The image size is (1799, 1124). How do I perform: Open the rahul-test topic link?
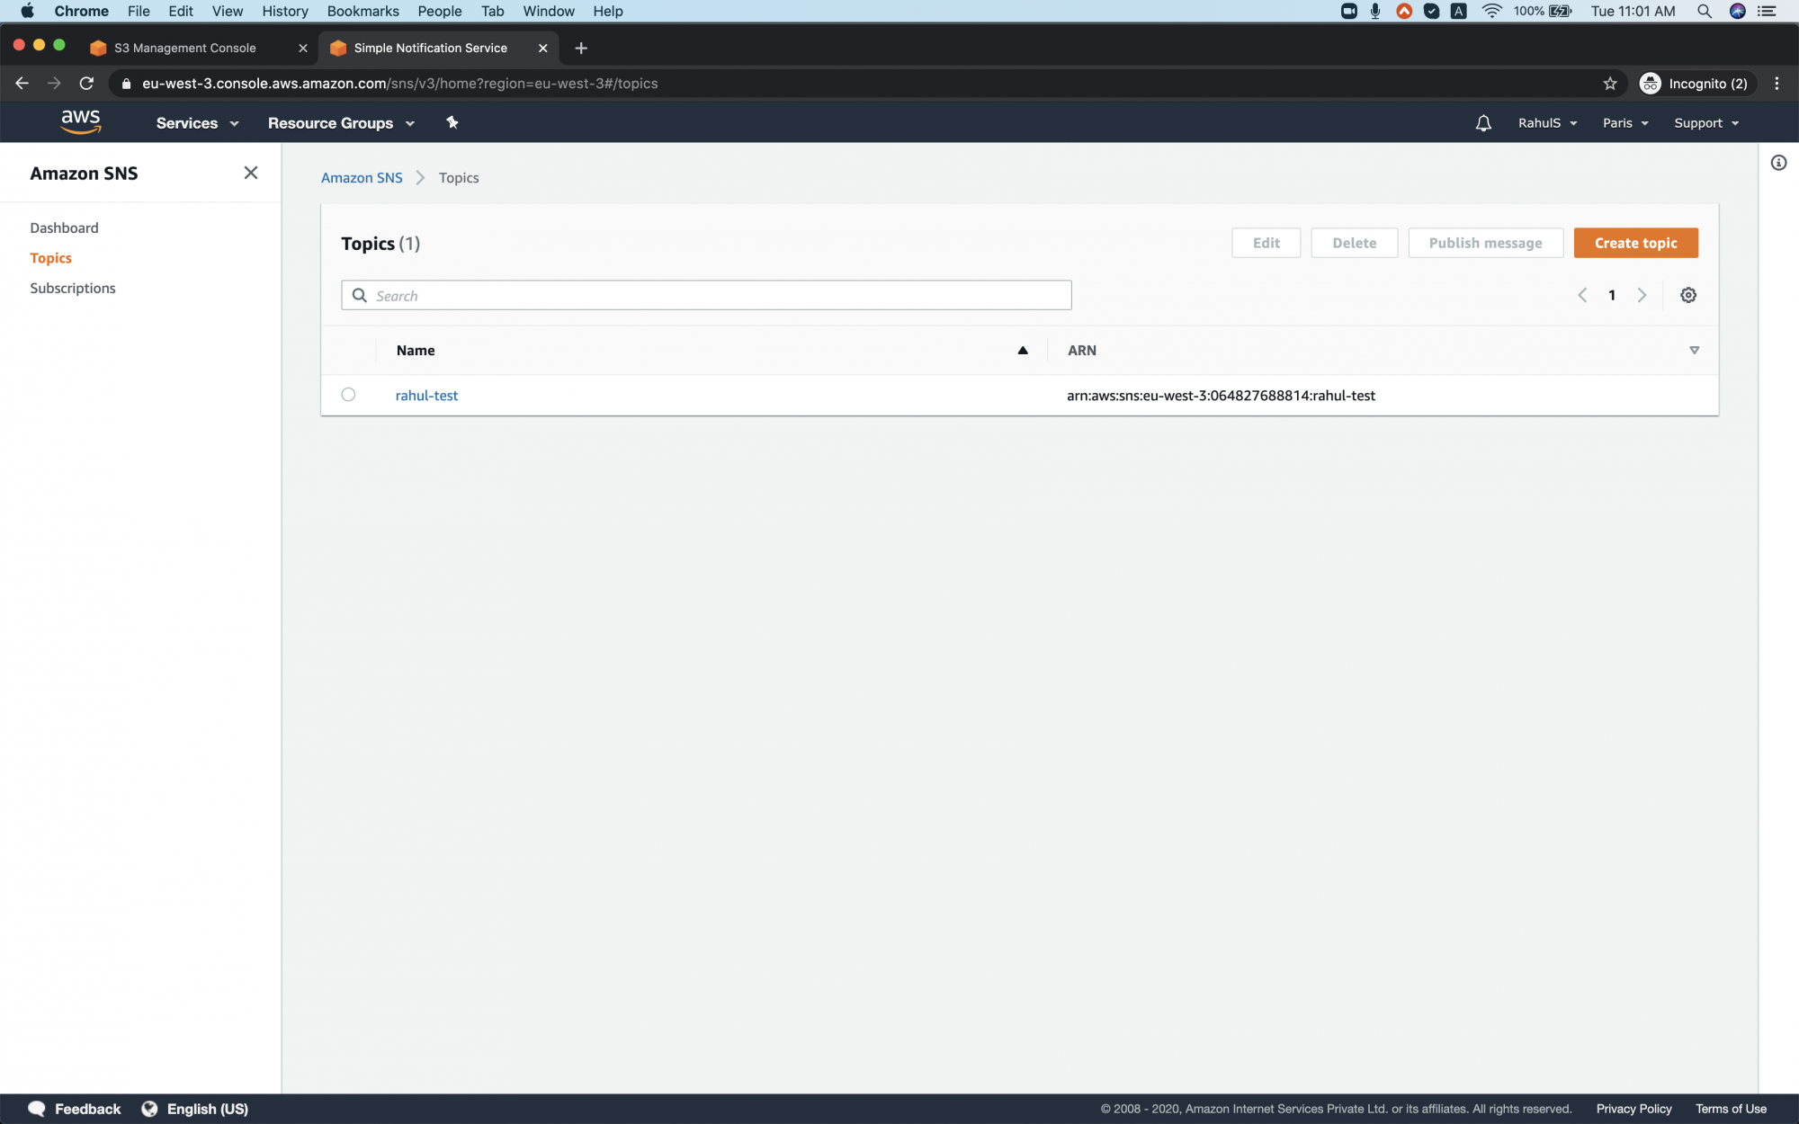pyautogui.click(x=426, y=395)
